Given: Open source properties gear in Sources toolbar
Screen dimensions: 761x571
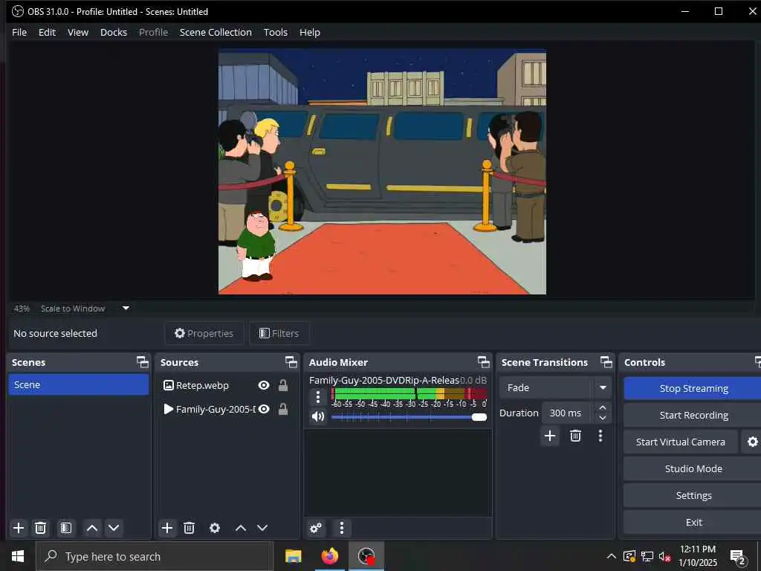Looking at the screenshot, I should pos(215,528).
